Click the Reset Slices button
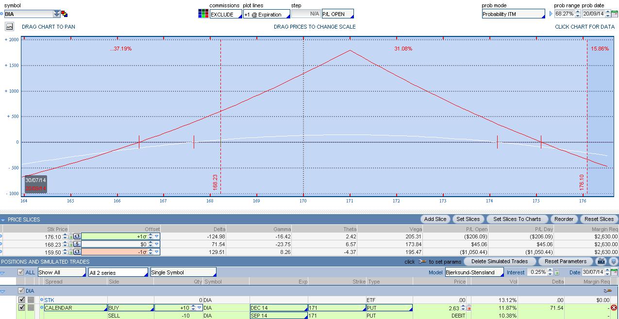 [599, 219]
